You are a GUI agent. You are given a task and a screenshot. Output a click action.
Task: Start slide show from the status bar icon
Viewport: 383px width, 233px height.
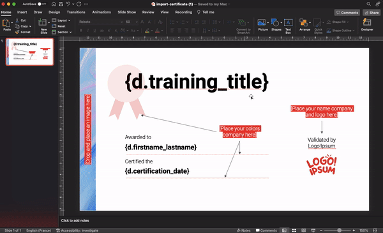pos(313,230)
